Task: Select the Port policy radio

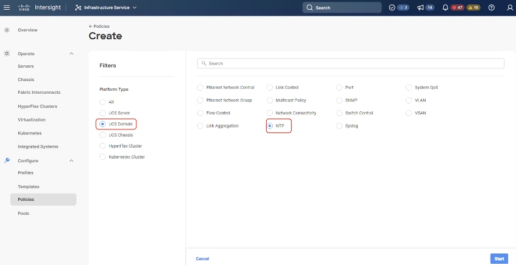Action: [x=340, y=88]
